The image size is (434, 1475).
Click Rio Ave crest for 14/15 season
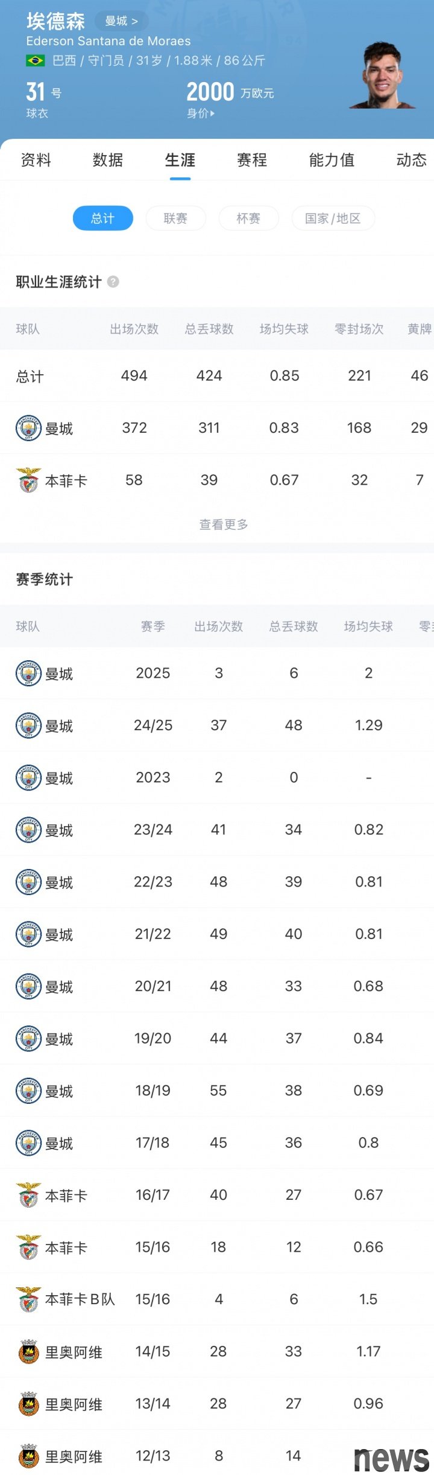click(28, 1352)
